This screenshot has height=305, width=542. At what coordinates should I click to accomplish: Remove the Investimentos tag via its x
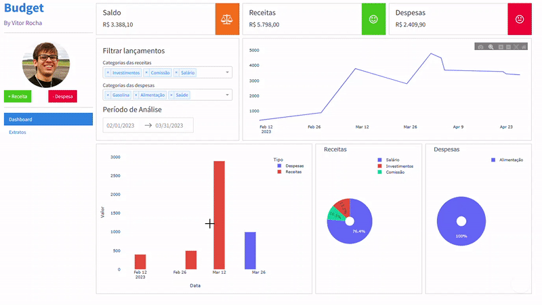[108, 73]
